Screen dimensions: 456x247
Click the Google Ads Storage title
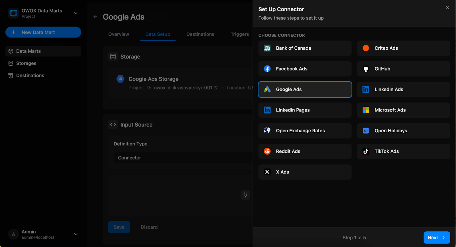(x=153, y=79)
